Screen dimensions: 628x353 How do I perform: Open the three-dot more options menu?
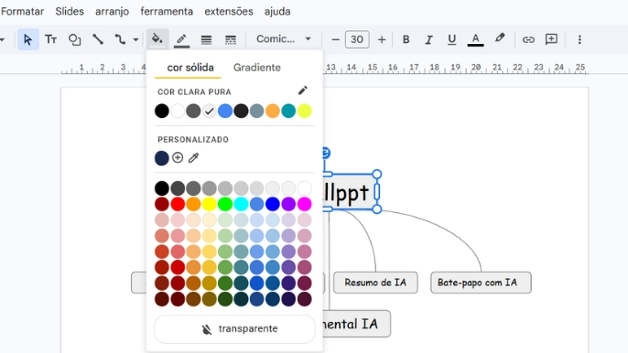point(579,39)
